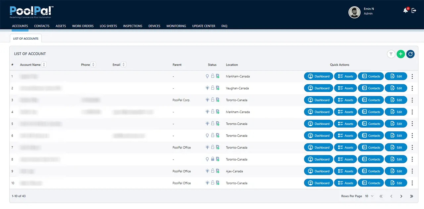Go to the previous page of results
The image size is (424, 209).
(x=391, y=196)
